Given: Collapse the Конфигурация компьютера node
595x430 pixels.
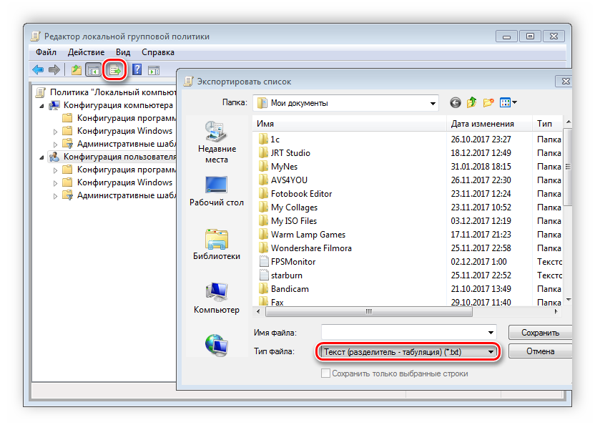Looking at the screenshot, I should coord(41,106).
